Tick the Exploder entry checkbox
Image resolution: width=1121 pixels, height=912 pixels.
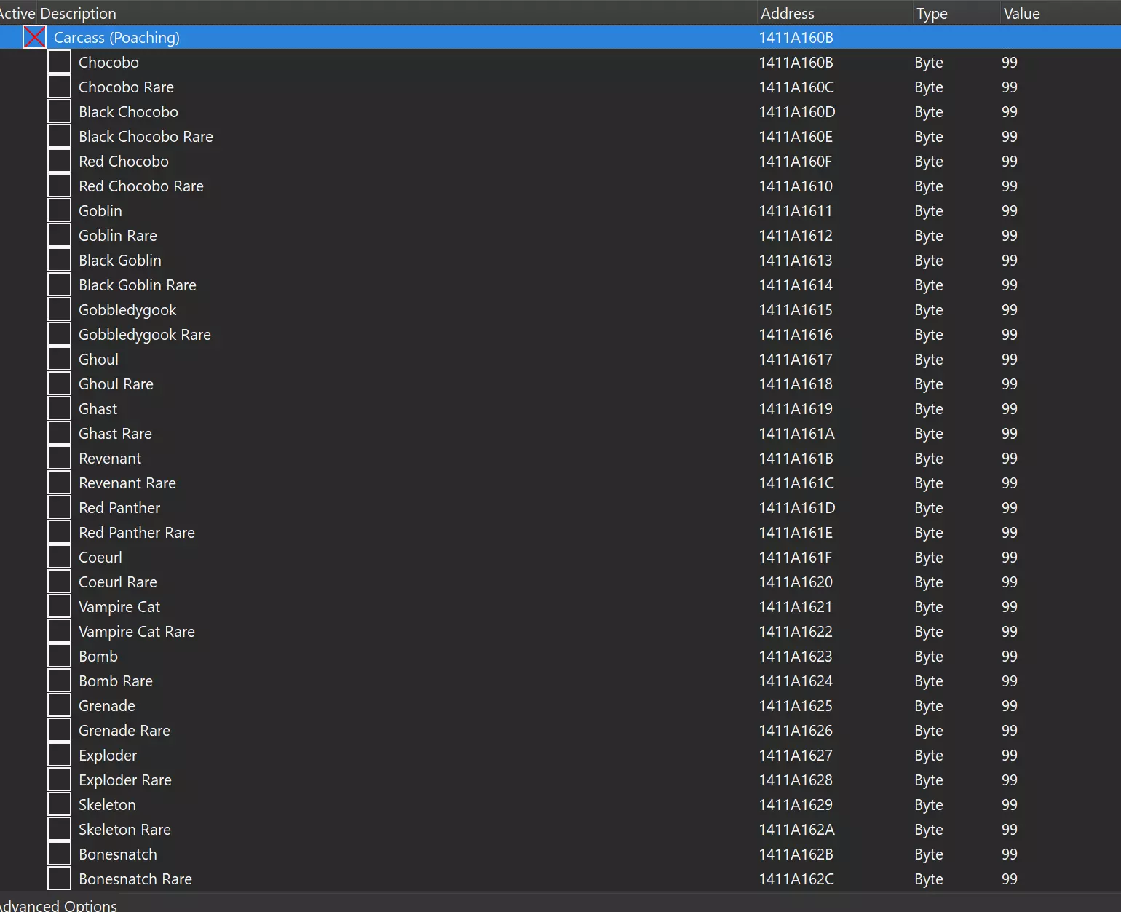pos(59,755)
